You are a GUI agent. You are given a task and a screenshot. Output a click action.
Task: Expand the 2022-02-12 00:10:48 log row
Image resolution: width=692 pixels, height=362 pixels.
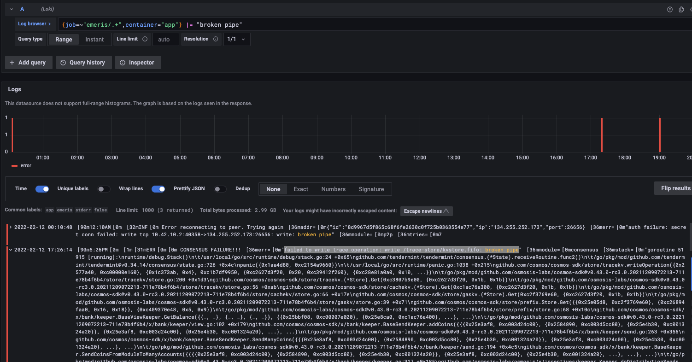11,227
